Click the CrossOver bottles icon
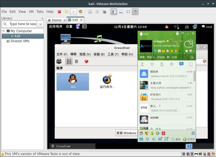Screen dimensions: 216x157 point(59,61)
